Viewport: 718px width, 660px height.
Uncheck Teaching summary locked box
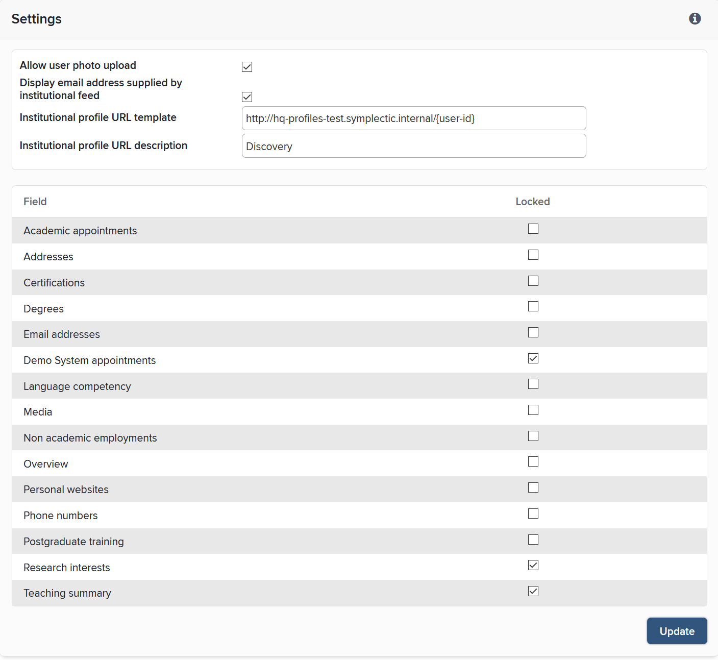tap(533, 592)
